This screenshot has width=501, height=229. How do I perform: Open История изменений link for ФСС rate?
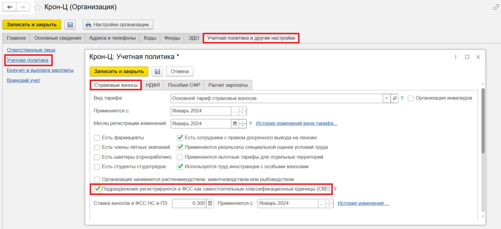point(363,203)
